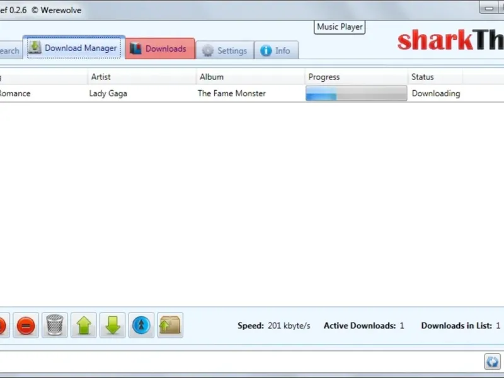The height and width of the screenshot is (378, 504).
Task: Click the green down arrow icon
Action: click(113, 325)
